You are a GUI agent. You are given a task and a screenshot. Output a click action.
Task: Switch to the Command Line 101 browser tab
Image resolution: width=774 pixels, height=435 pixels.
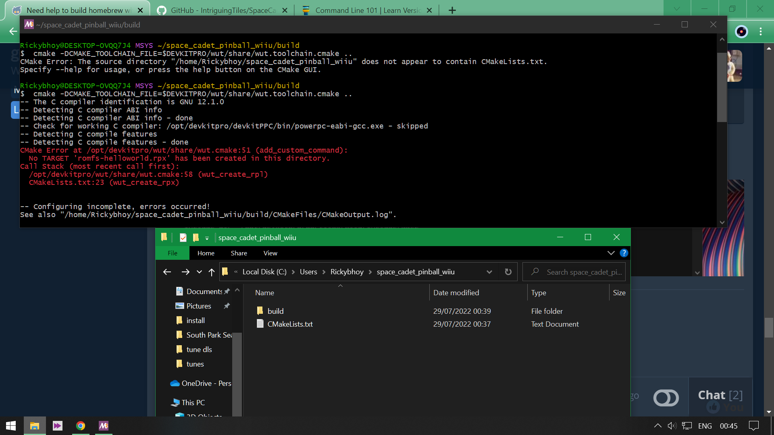click(368, 10)
